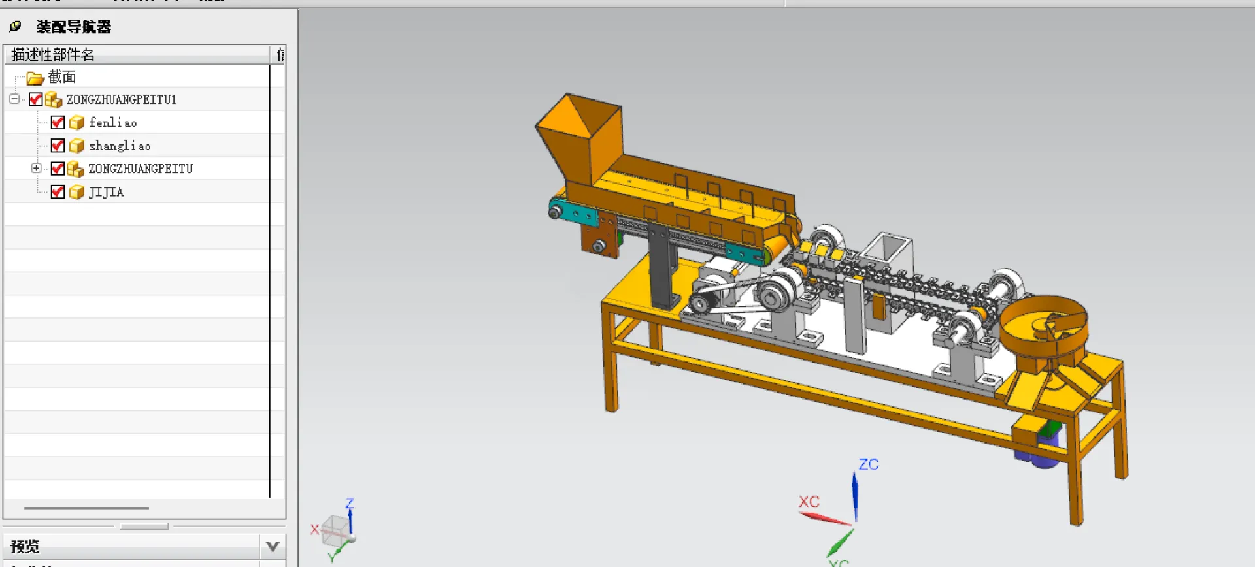Click the 截面 folder icon
Viewport: 1255px width, 567px height.
click(35, 78)
